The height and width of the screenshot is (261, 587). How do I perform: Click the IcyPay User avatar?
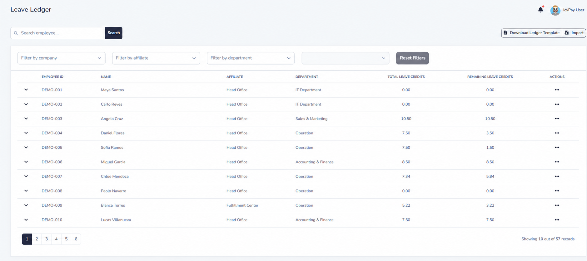point(555,10)
